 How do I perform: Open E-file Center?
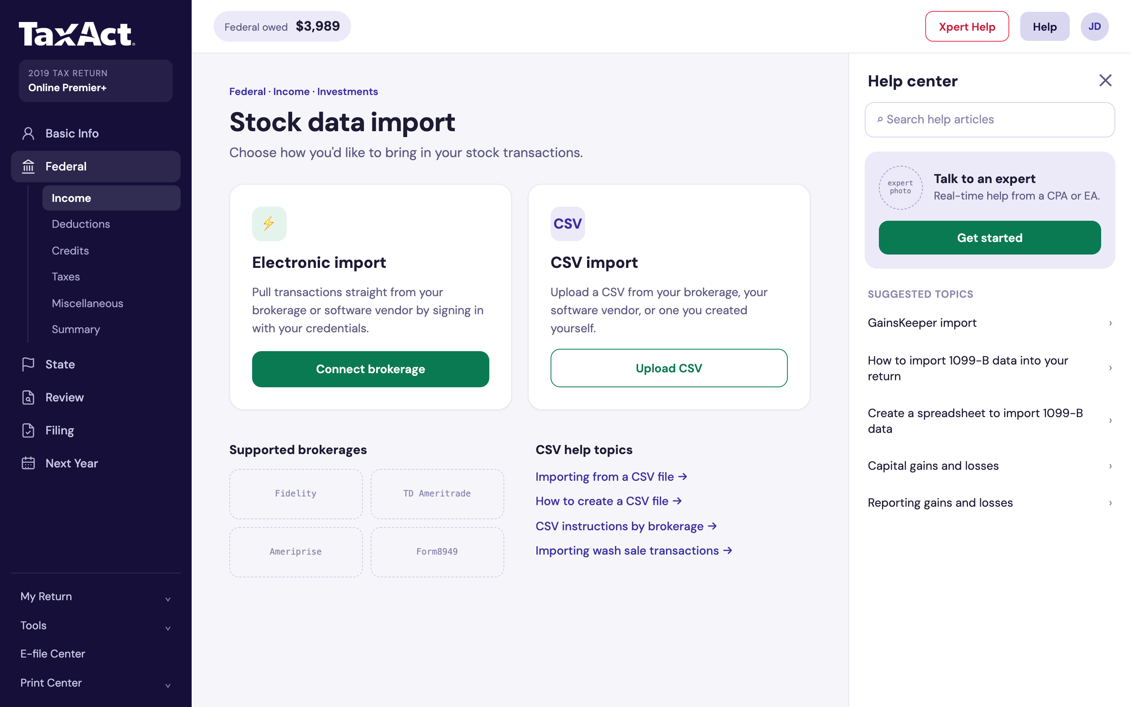(x=53, y=654)
